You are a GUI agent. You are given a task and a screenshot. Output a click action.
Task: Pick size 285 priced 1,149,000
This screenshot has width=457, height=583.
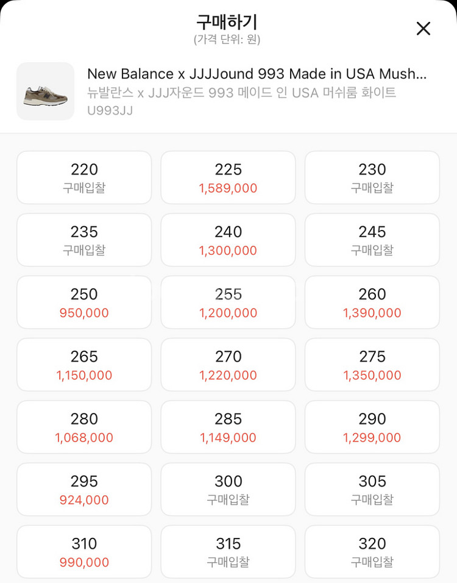point(228,427)
